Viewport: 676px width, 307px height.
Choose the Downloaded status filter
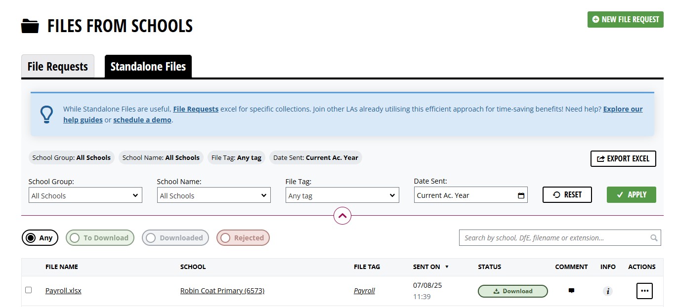(x=175, y=238)
